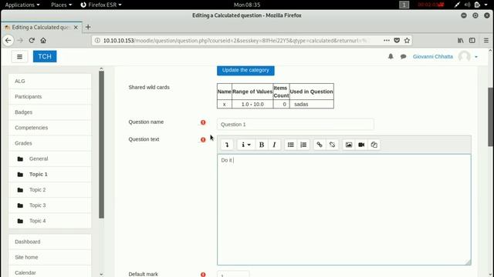Click the Update the category button
Image resolution: width=494 pixels, height=277 pixels.
coord(245,70)
